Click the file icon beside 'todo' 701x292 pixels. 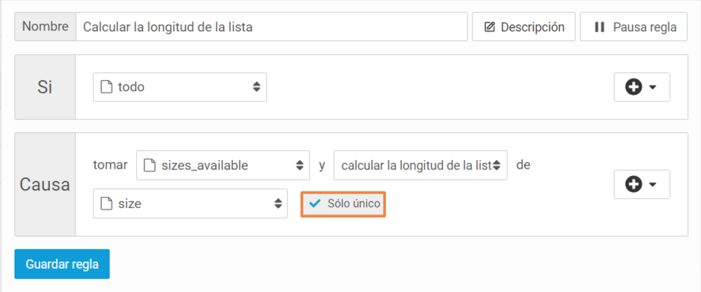click(x=106, y=87)
